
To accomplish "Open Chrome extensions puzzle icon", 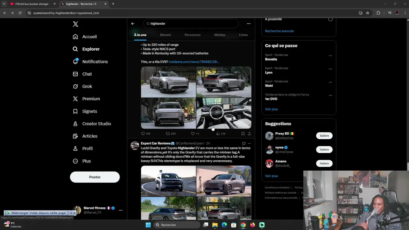I will (x=378, y=13).
